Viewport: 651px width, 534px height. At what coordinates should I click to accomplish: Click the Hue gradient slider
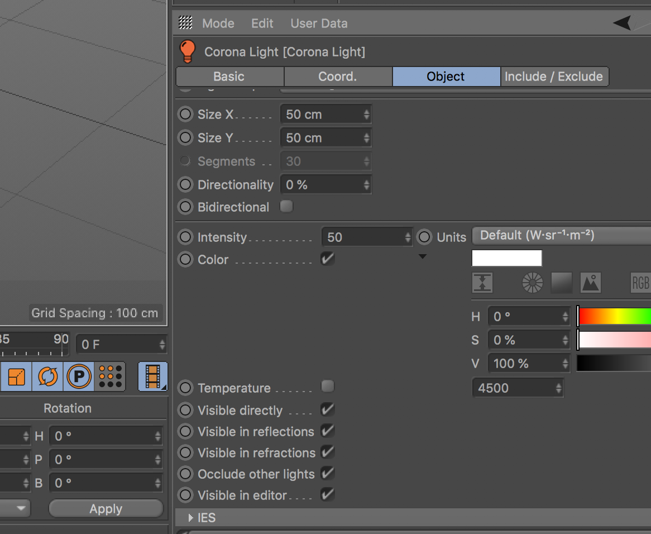(615, 316)
